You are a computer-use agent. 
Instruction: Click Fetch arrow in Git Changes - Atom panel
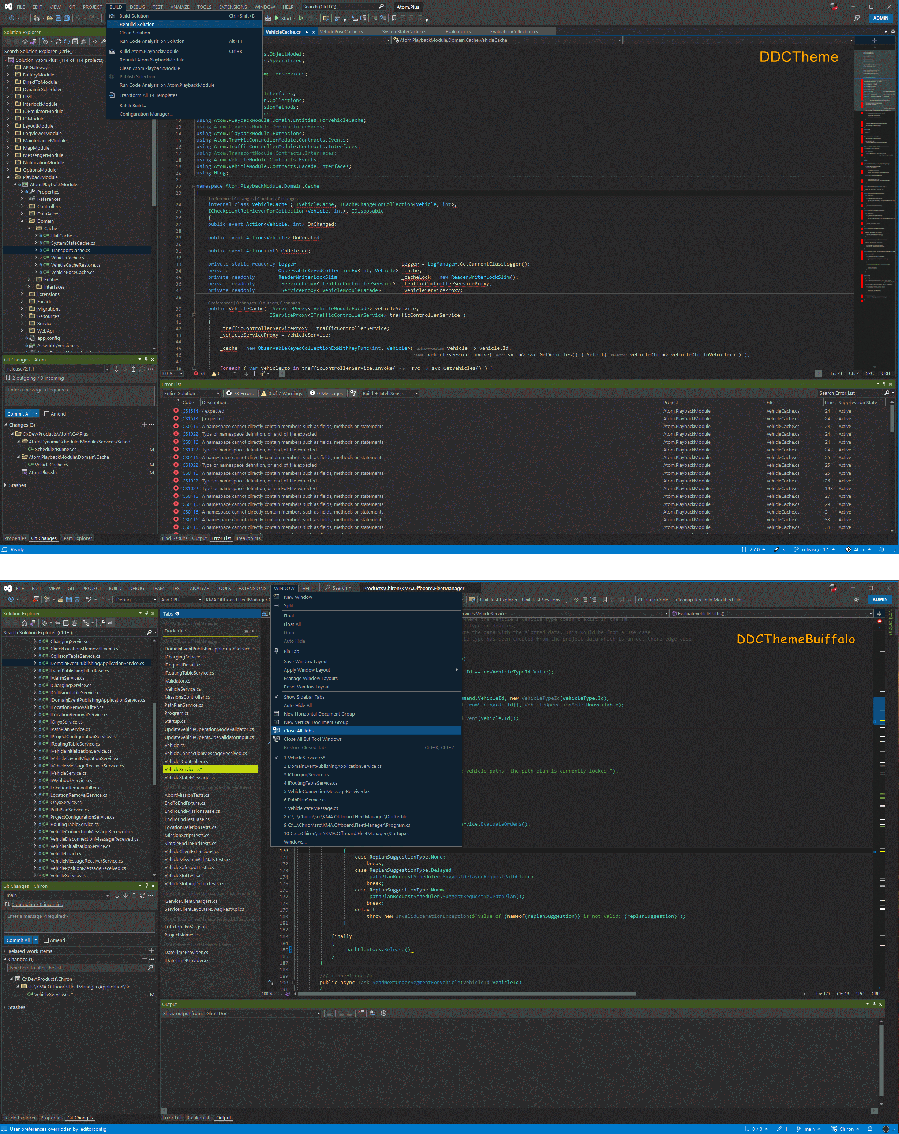[117, 369]
